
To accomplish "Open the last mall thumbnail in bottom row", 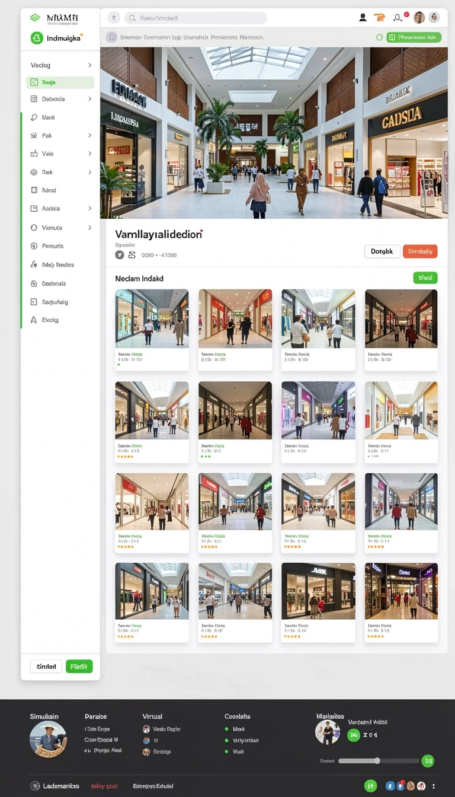I will tap(401, 591).
